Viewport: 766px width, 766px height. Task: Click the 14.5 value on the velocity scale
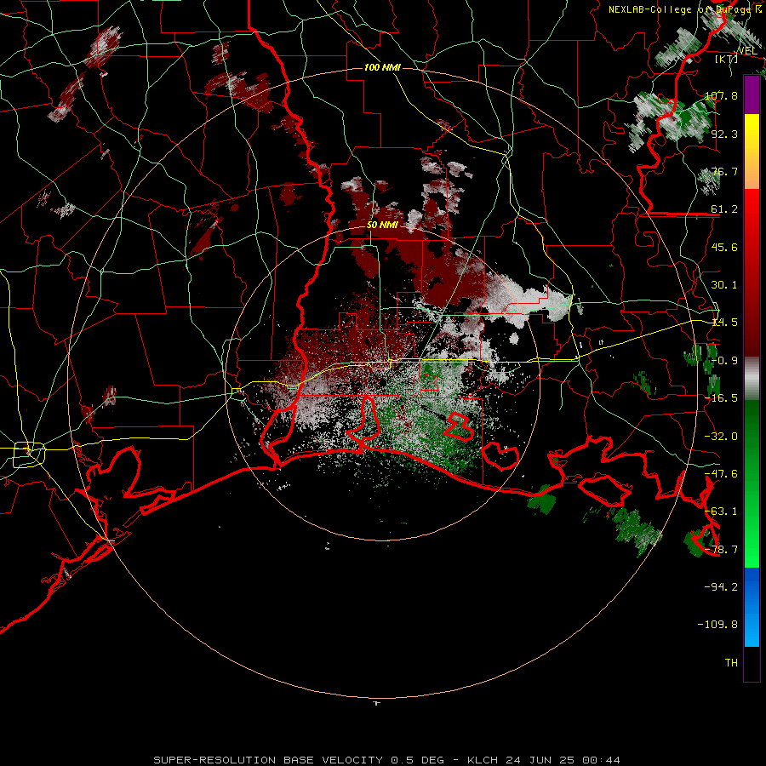tap(724, 323)
